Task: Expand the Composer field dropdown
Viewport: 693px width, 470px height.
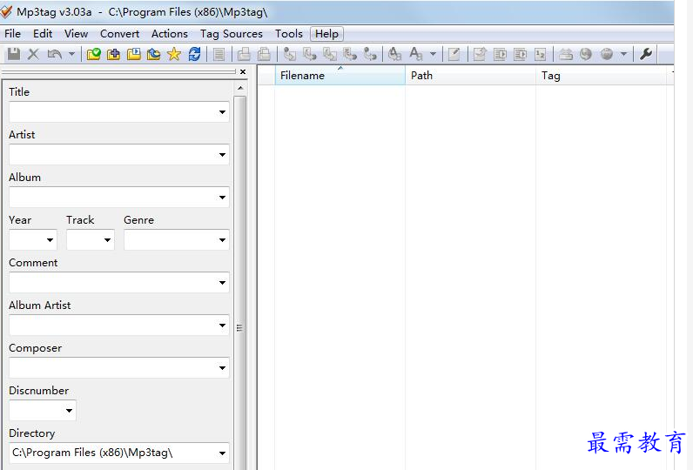Action: click(x=222, y=368)
